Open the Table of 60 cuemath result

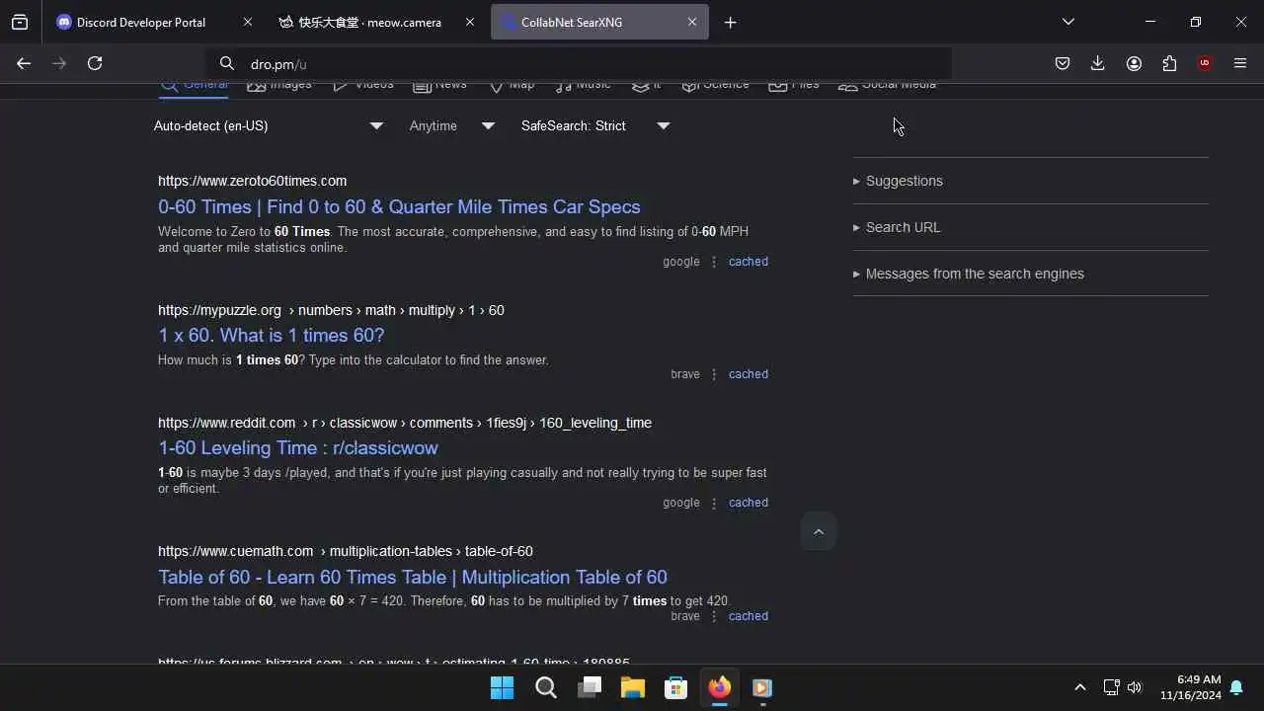coord(412,577)
